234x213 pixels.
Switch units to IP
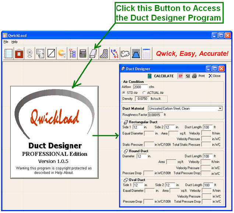pyautogui.click(x=180, y=76)
